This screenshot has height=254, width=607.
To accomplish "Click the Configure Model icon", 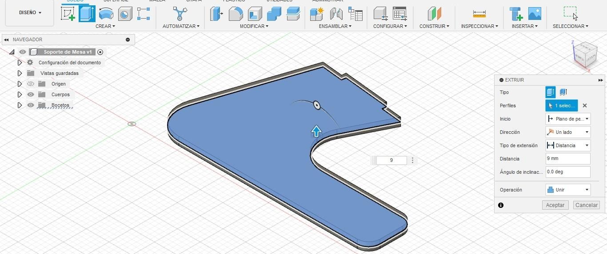I will pyautogui.click(x=380, y=14).
